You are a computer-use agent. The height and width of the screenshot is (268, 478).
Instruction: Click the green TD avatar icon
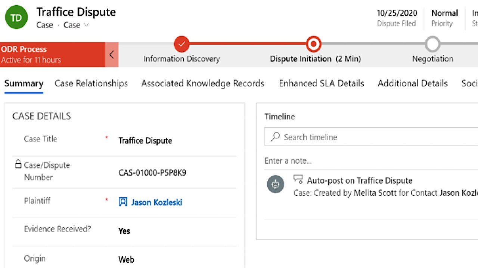[16, 18]
